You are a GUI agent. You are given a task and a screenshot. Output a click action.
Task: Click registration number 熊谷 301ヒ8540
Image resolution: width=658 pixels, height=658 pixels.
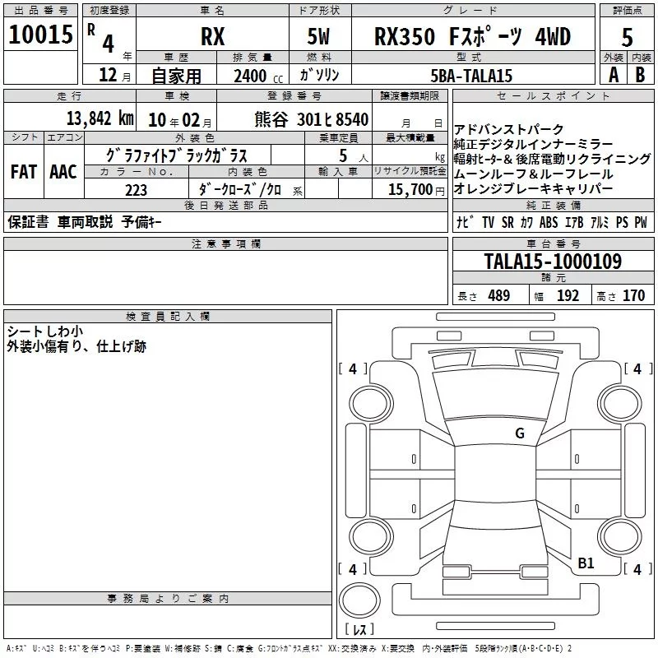coord(312,119)
